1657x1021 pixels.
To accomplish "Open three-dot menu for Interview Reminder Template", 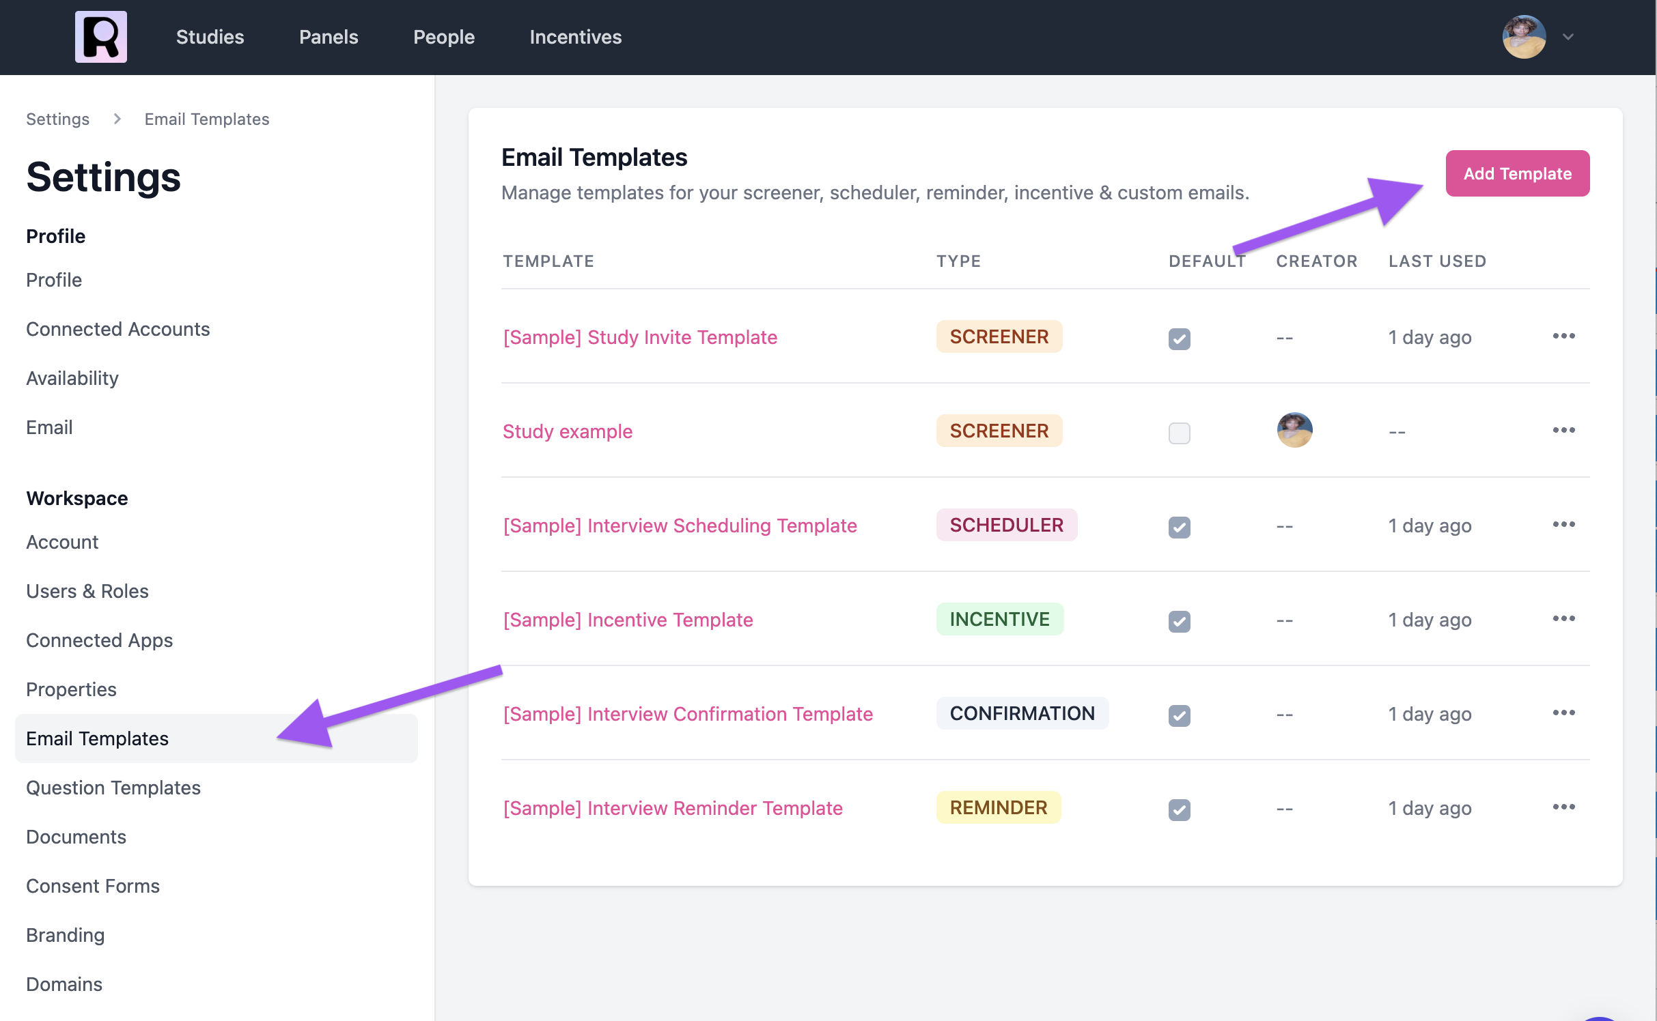I will pyautogui.click(x=1563, y=807).
